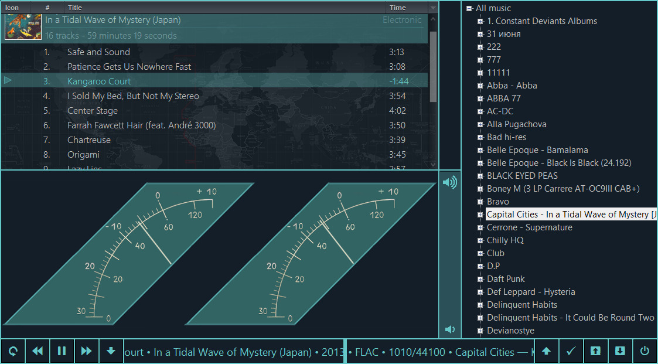658x364 pixels.
Task: Click the power button icon
Action: 645,351
